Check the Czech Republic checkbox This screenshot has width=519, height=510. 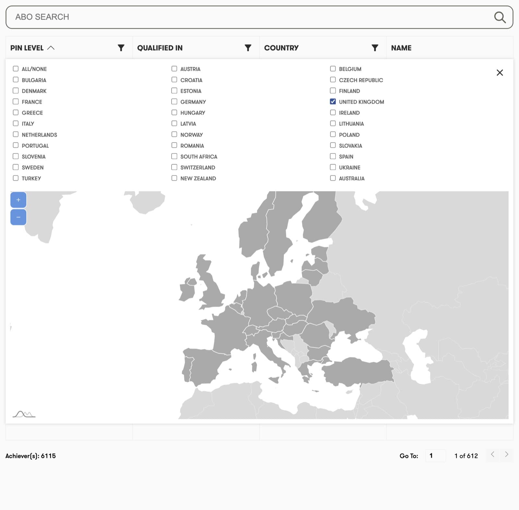333,80
